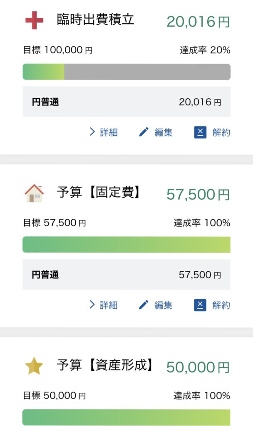Image resolution: width=253 pixels, height=426 pixels.
Task: Click the pencil edit icon under 予算【固定費】
Action: point(144,305)
